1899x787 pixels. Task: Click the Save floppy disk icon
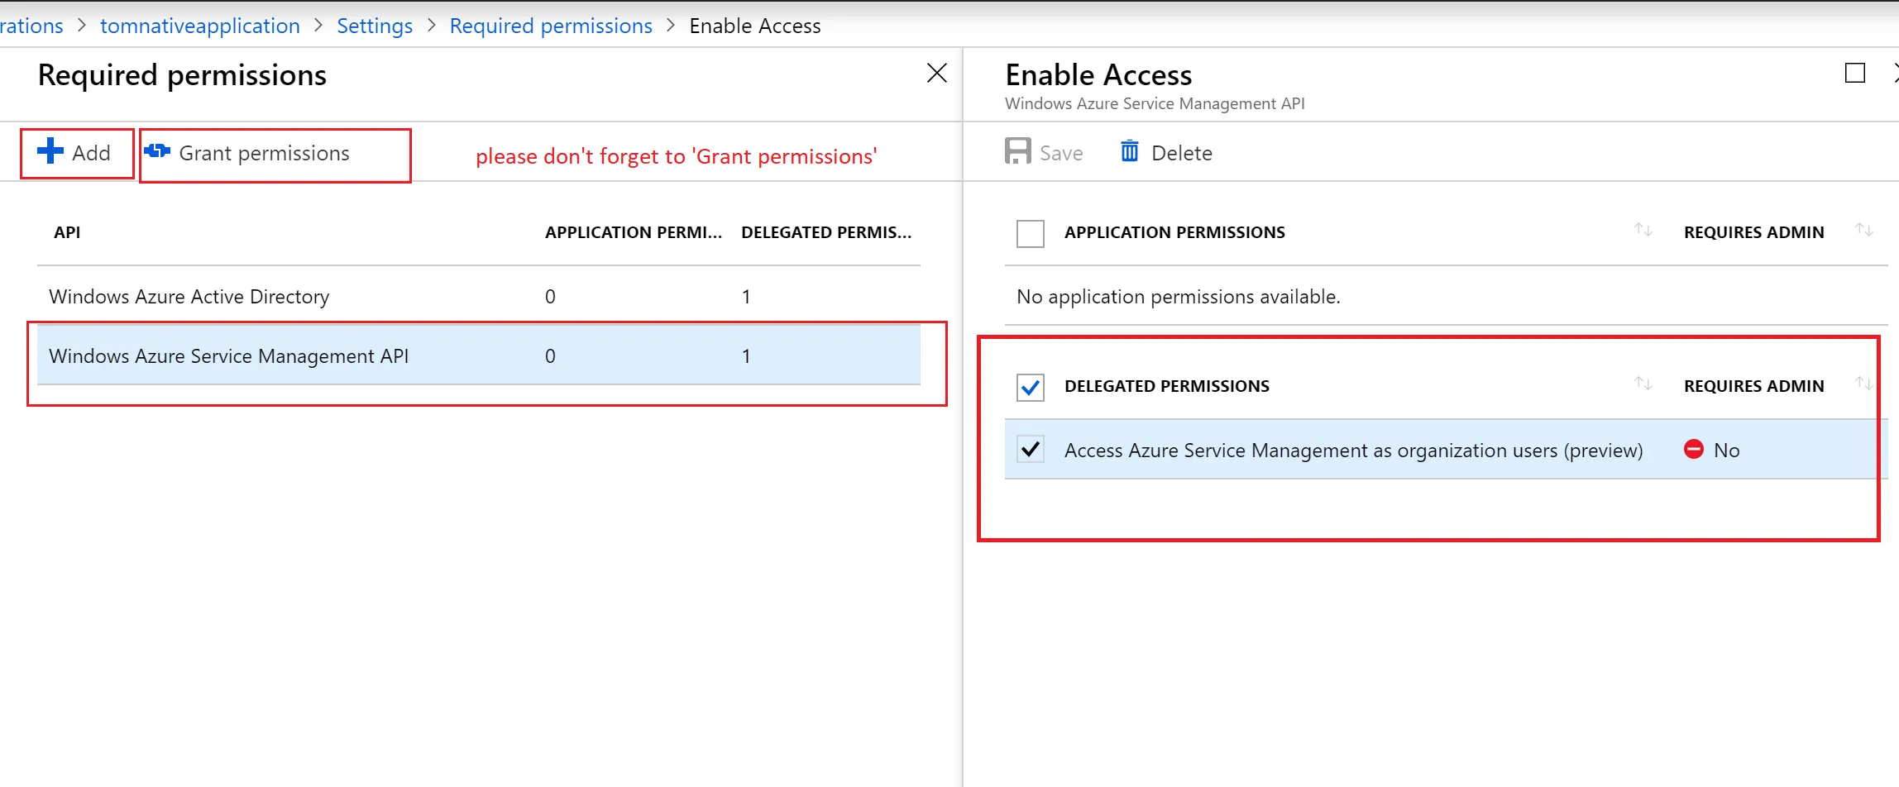pos(1017,152)
